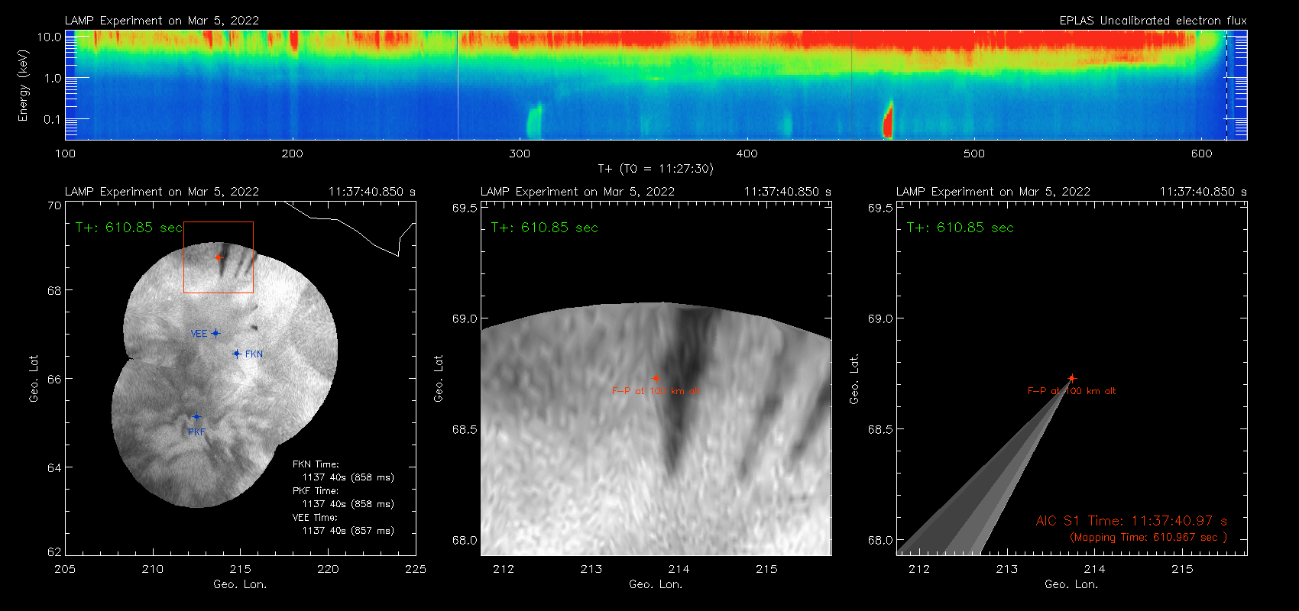Click 'AIC S1 Time: 11:37:40.97 s' text
The image size is (1299, 611).
1132,521
